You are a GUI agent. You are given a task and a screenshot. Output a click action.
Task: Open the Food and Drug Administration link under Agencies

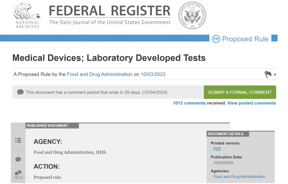coord(239,177)
